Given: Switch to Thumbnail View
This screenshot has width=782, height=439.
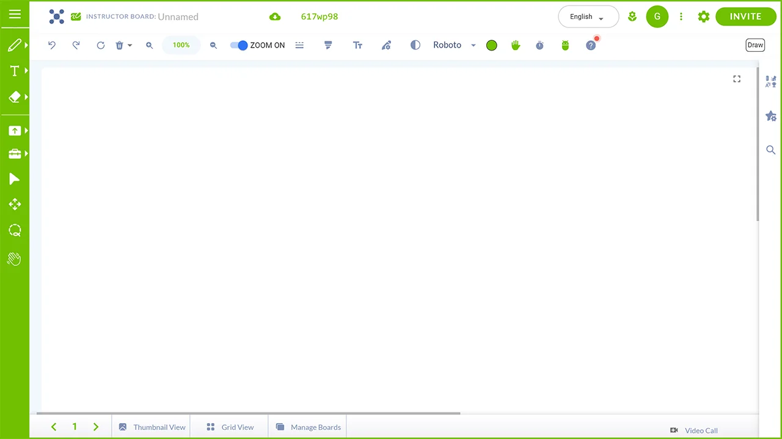Looking at the screenshot, I should point(152,427).
